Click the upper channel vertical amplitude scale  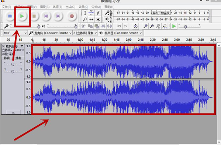point(28,61)
